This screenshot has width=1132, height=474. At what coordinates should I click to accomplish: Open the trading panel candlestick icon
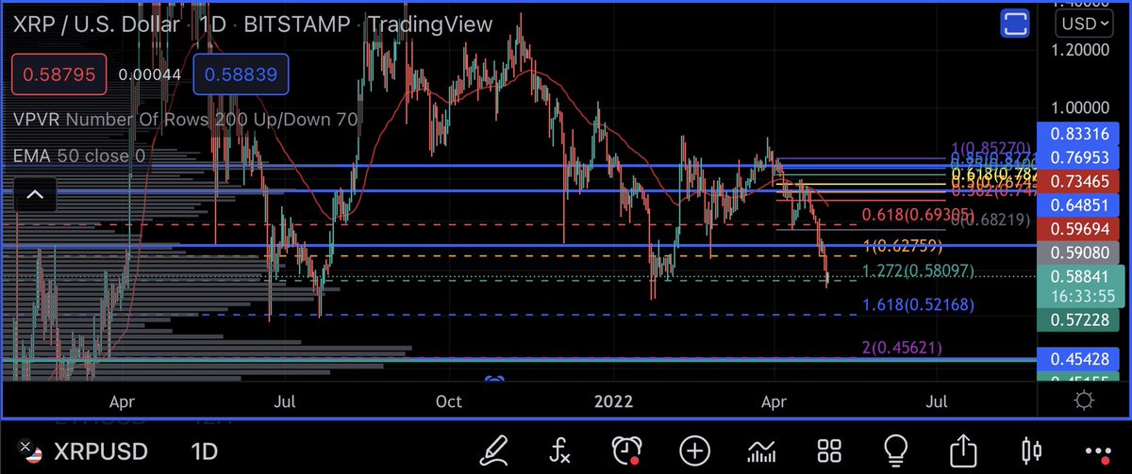pos(1032,450)
